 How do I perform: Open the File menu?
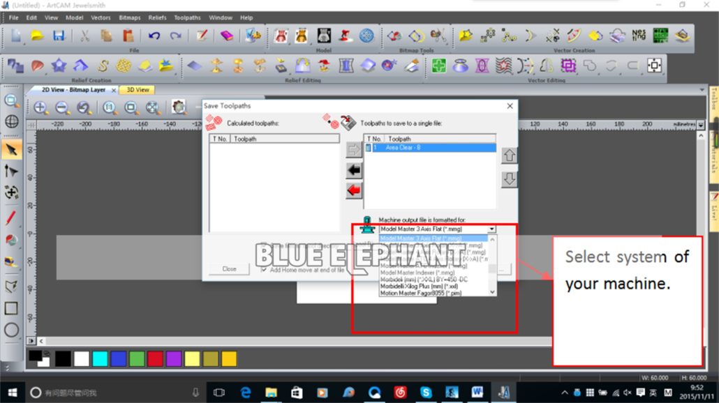(x=14, y=17)
